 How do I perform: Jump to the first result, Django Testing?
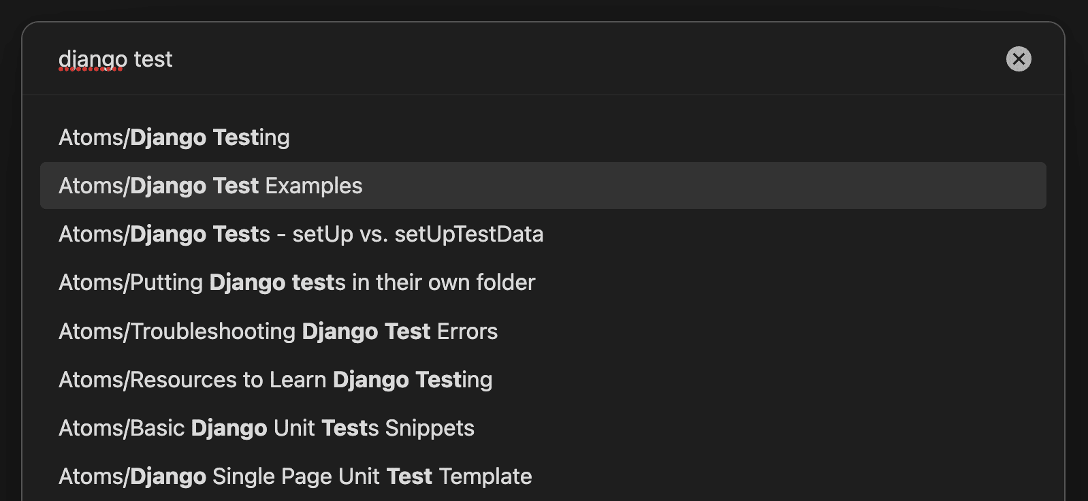(174, 138)
